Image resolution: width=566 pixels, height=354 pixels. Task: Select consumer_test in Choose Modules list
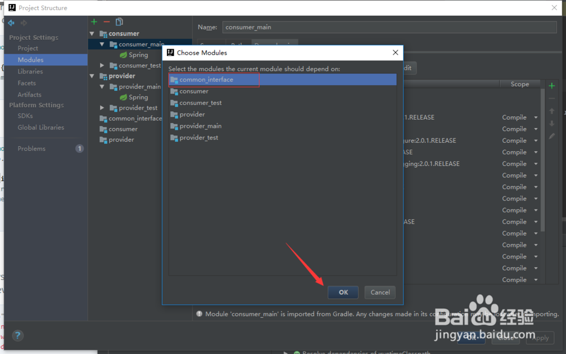282,103
